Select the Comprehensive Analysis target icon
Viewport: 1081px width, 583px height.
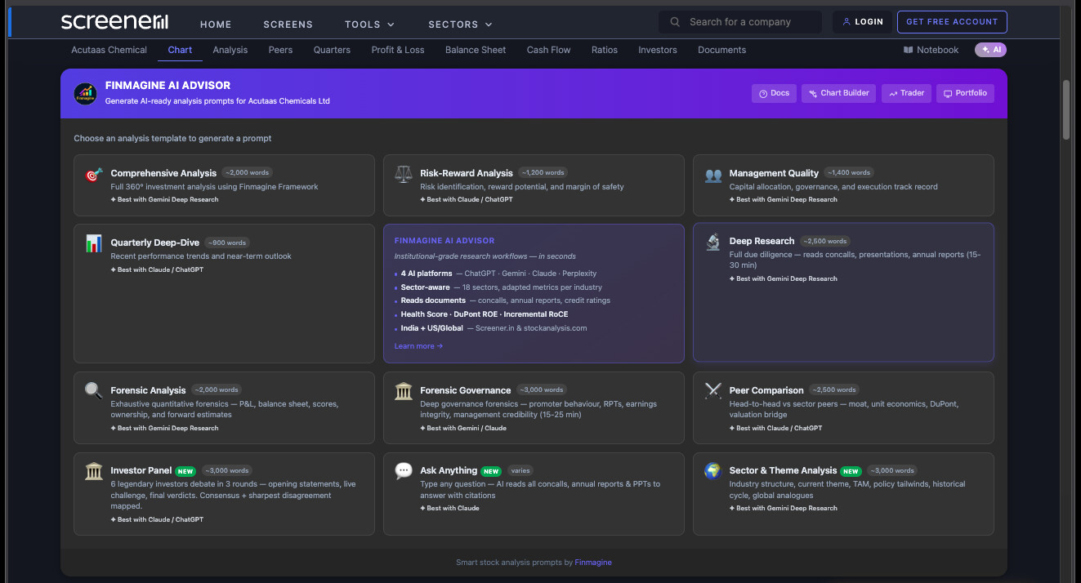point(94,176)
